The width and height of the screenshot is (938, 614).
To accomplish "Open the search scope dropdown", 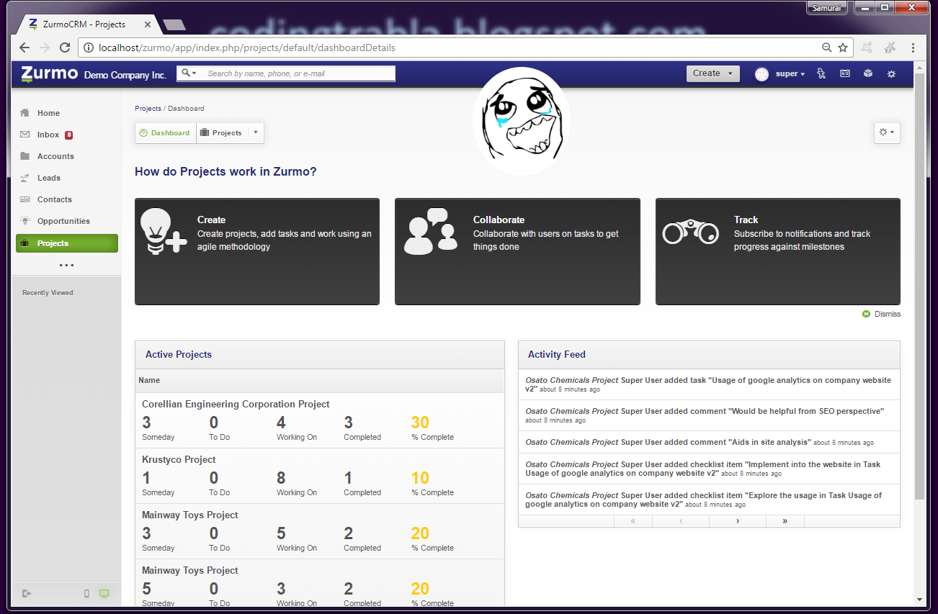I will tap(189, 73).
